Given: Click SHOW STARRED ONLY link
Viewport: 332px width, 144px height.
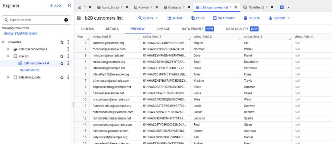Looking at the screenshot, I should click(x=20, y=34).
